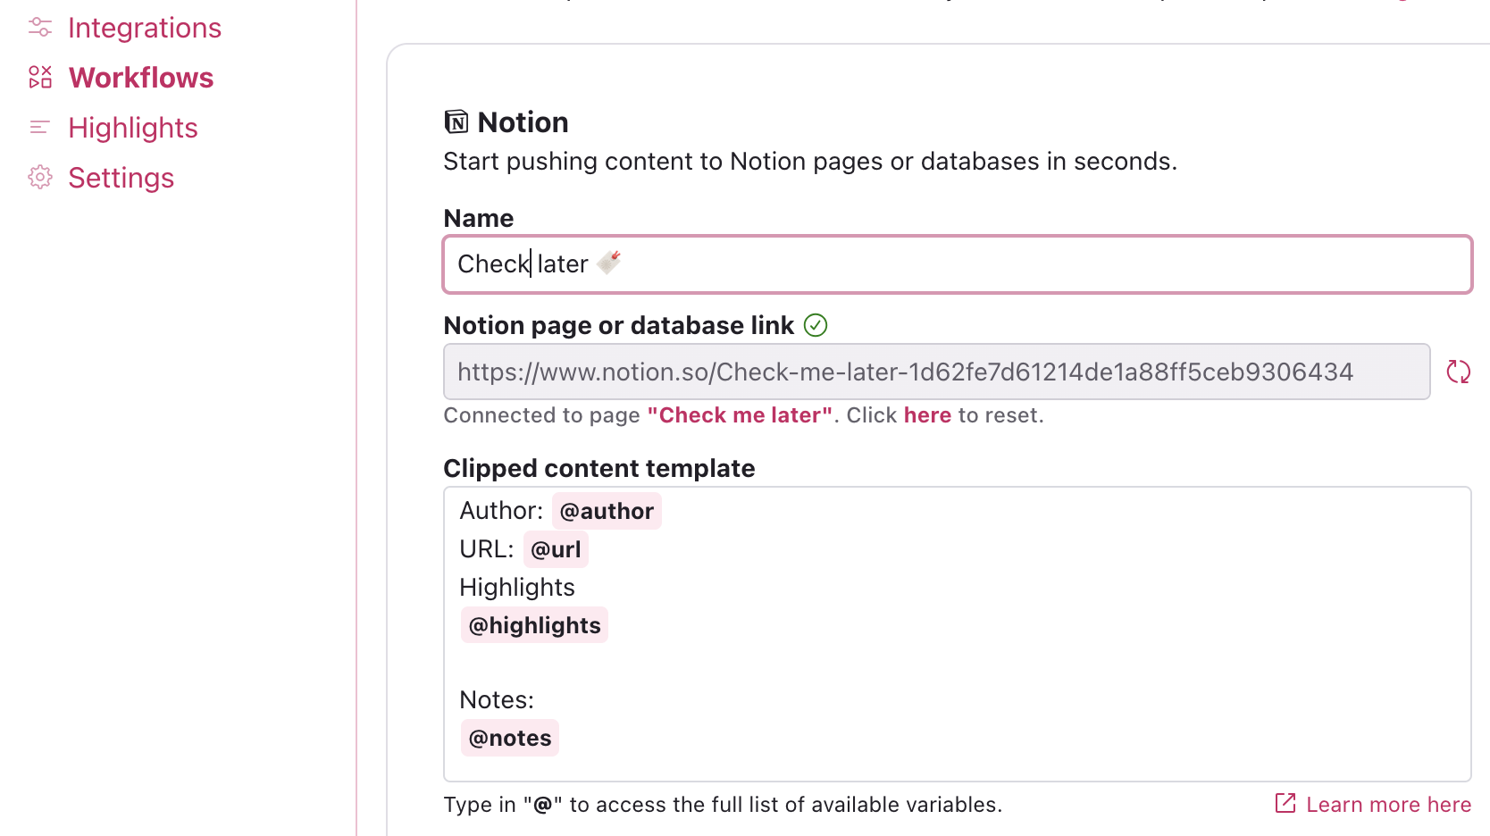This screenshot has height=836, width=1490.
Task: Open the Workflows section
Action: pos(141,78)
